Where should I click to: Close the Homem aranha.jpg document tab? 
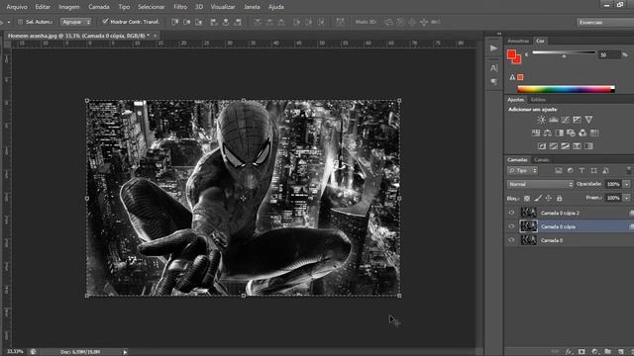coord(155,36)
